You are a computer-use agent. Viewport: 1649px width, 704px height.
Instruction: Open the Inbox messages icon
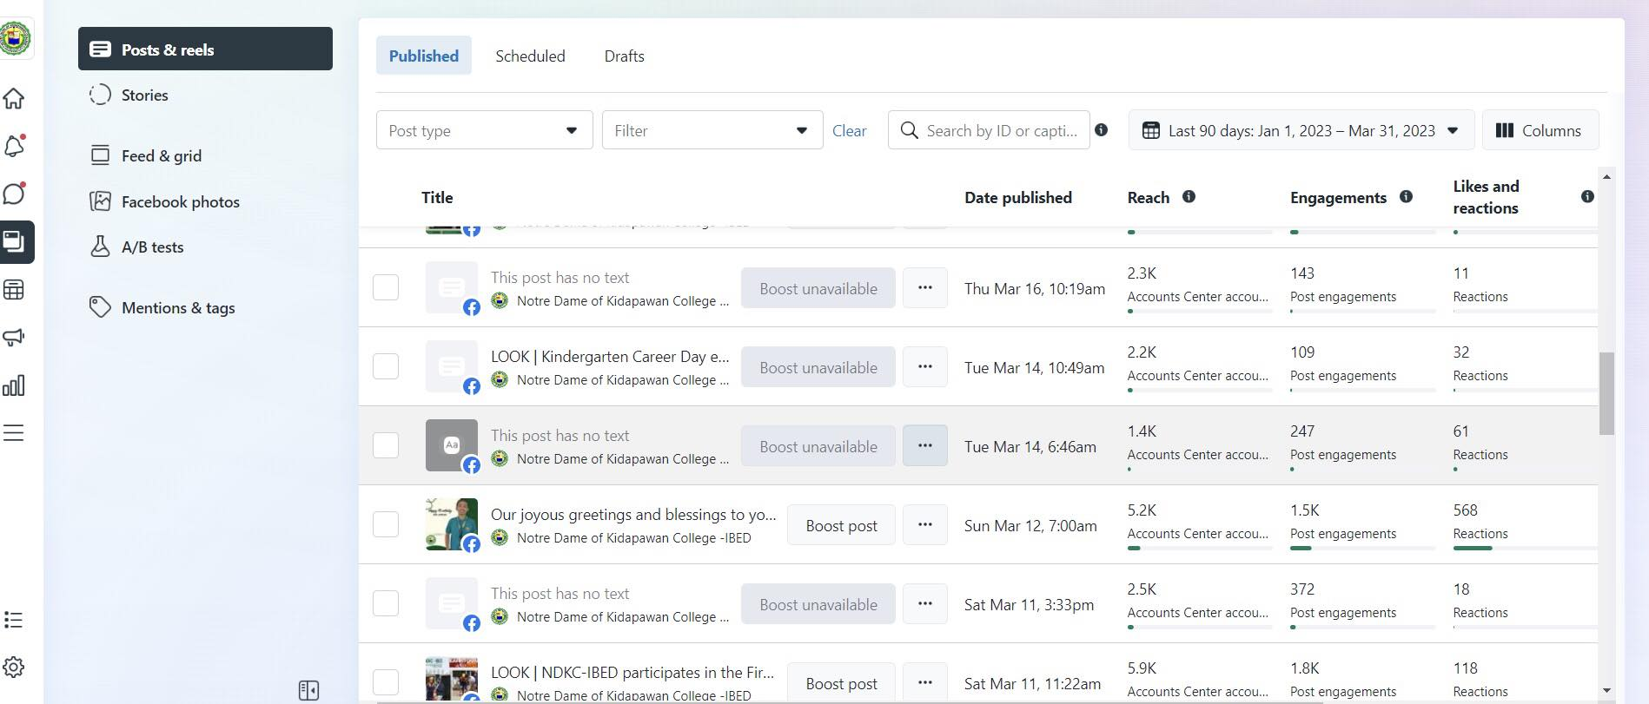(14, 194)
